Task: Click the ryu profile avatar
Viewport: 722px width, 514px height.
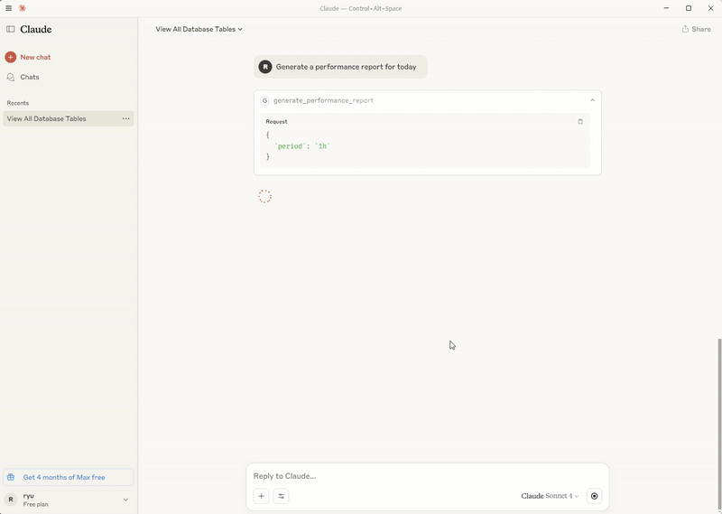Action: [11, 500]
